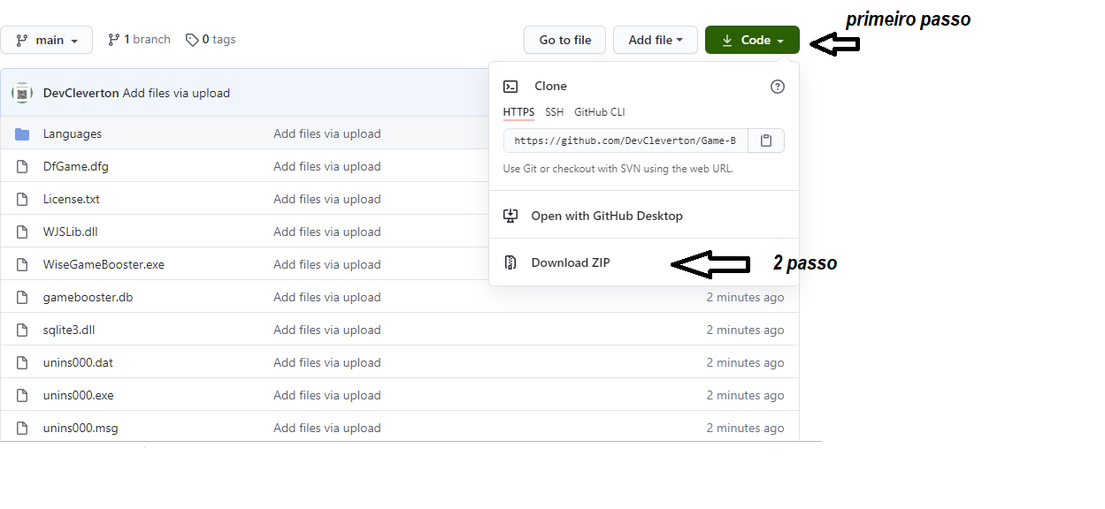Expand the Add file dropdown

tap(656, 40)
